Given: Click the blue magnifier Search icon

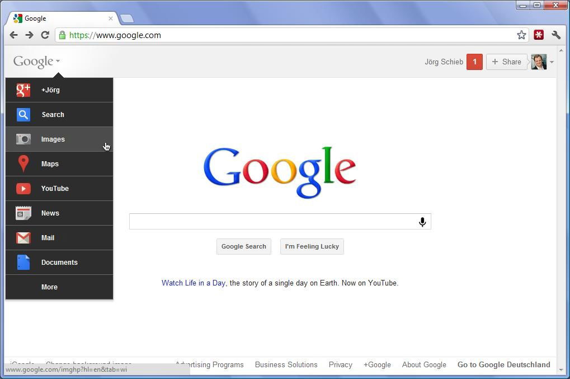Looking at the screenshot, I should [x=23, y=115].
